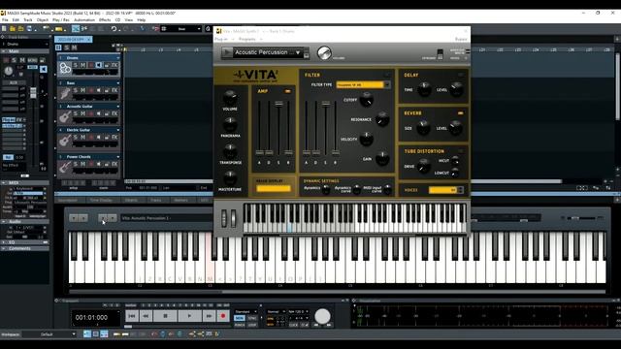Toggle speaker monitoring on Drums track
The height and width of the screenshot is (349, 621).
tap(99, 65)
